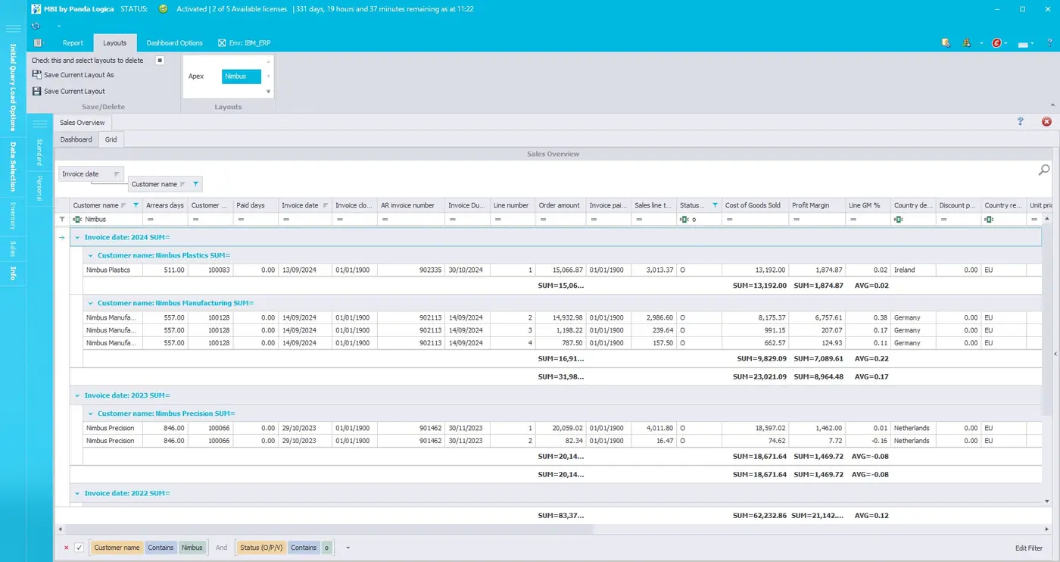
Task: Click the Save Current Layout As disk icon
Action: (x=37, y=75)
